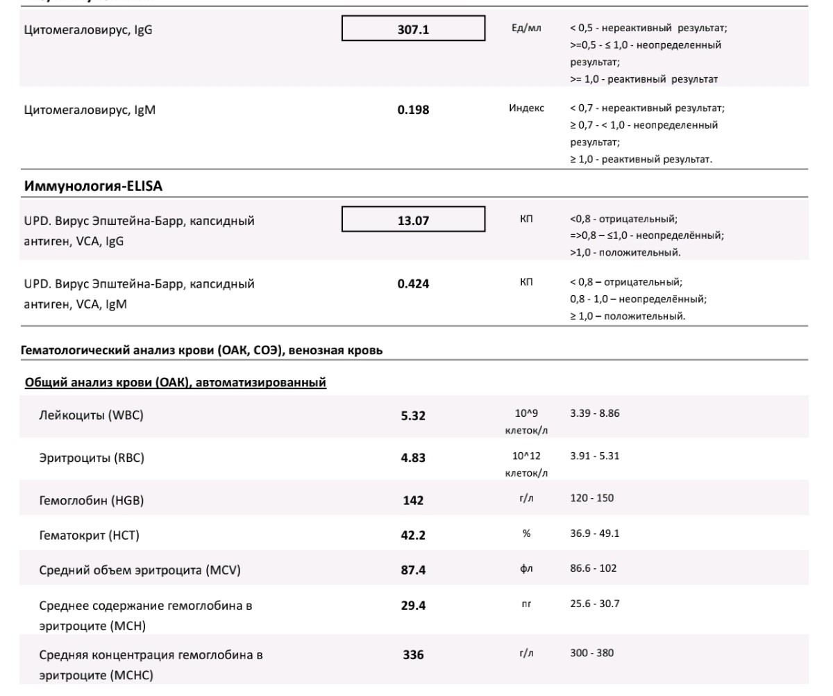The height and width of the screenshot is (696, 833).
Task: Click the Лейкоциты (WBC) row label
Action: 92,415
